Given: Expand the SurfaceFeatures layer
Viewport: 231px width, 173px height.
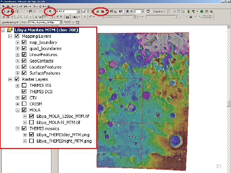Looking at the screenshot, I should point(17,73).
